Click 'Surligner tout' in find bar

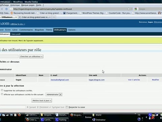[57, 107]
